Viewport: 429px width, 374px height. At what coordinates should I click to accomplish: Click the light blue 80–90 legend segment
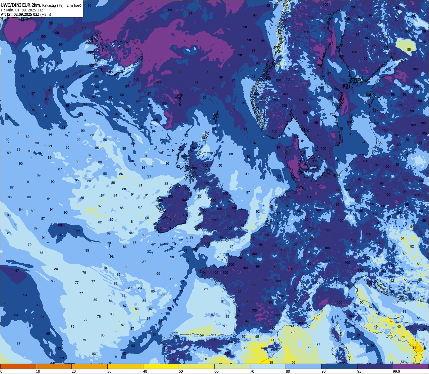point(304,366)
